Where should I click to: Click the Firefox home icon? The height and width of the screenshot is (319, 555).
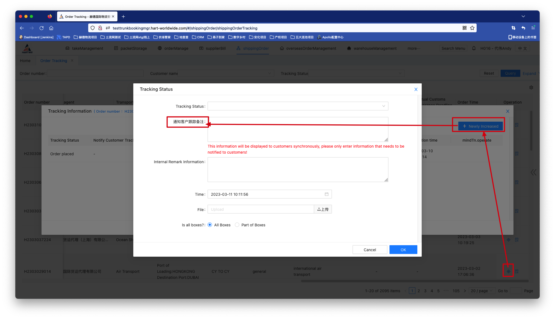pyautogui.click(x=51, y=28)
